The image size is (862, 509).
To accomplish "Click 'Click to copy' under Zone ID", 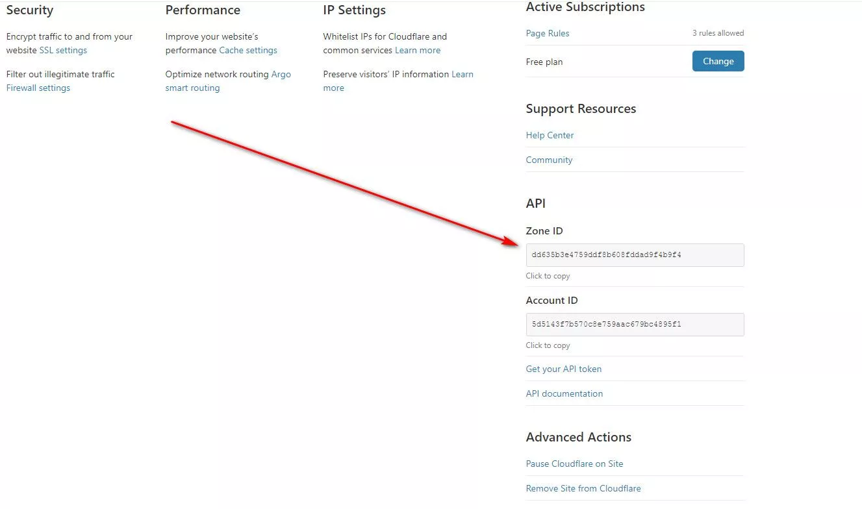I will (x=548, y=276).
